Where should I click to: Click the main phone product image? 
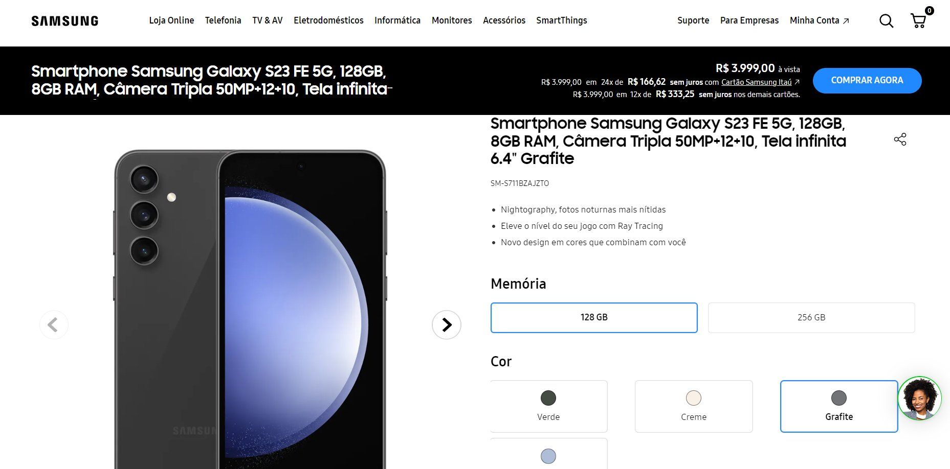[x=250, y=310]
